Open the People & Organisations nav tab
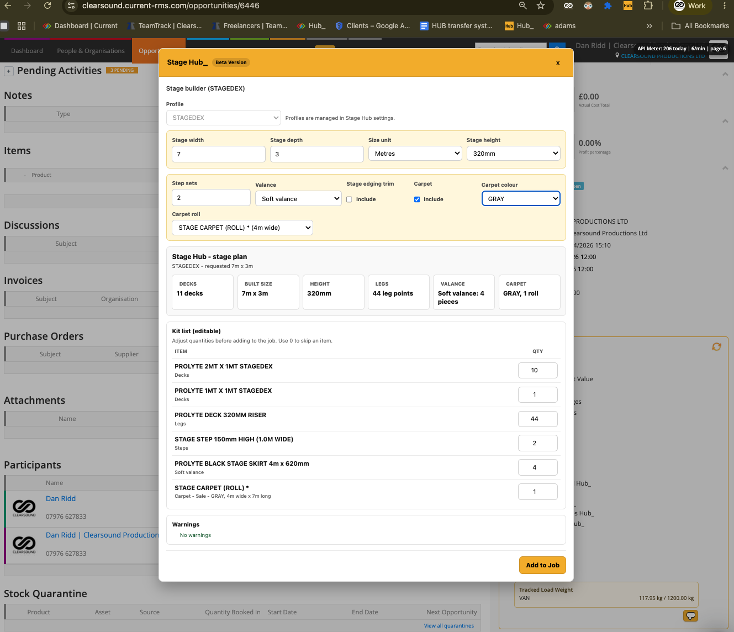The height and width of the screenshot is (632, 734). (x=91, y=51)
